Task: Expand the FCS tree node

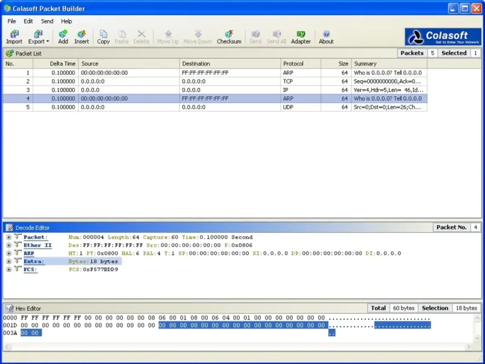Action: 8,269
